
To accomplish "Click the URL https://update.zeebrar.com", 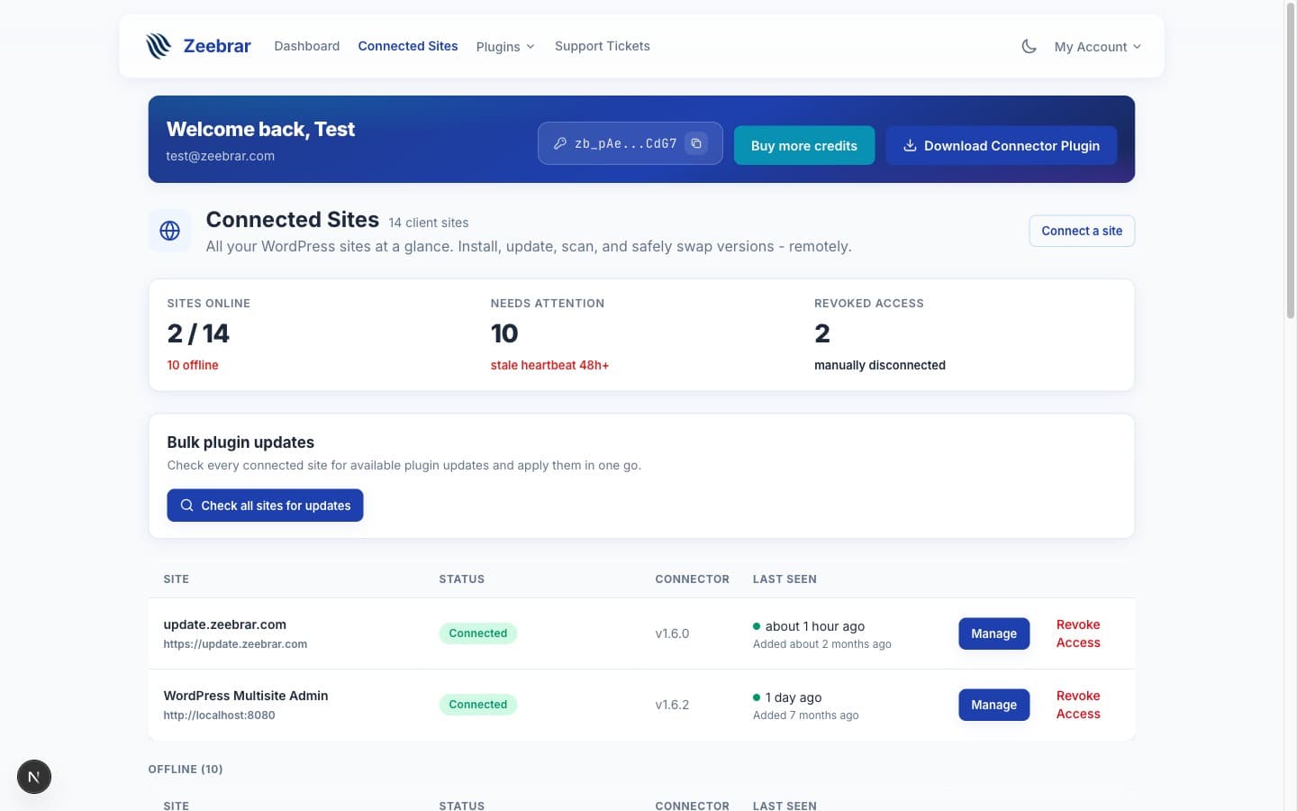I will coord(235,644).
